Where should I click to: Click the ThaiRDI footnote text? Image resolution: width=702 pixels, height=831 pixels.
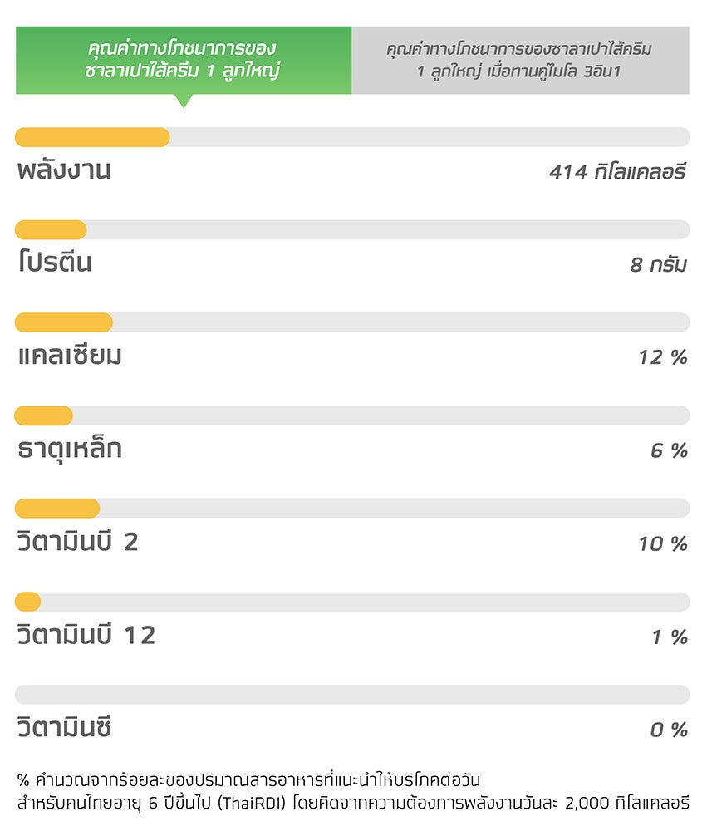(x=353, y=791)
